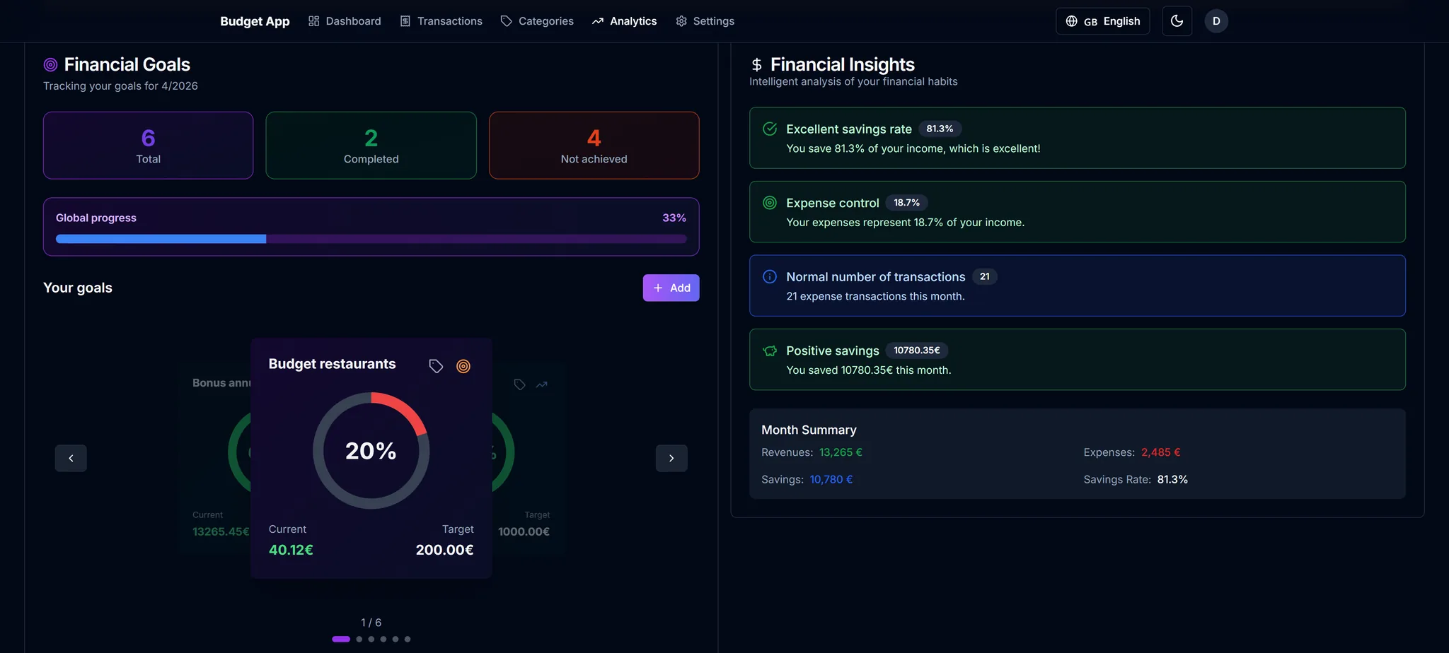
Task: Open the GB English language selector
Action: click(x=1103, y=21)
